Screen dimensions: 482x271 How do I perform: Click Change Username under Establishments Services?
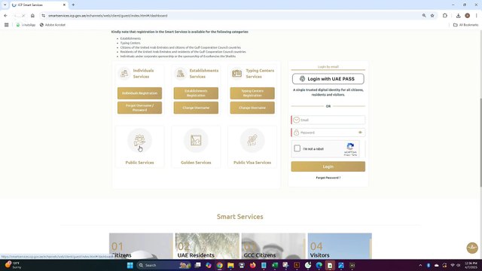(196, 108)
